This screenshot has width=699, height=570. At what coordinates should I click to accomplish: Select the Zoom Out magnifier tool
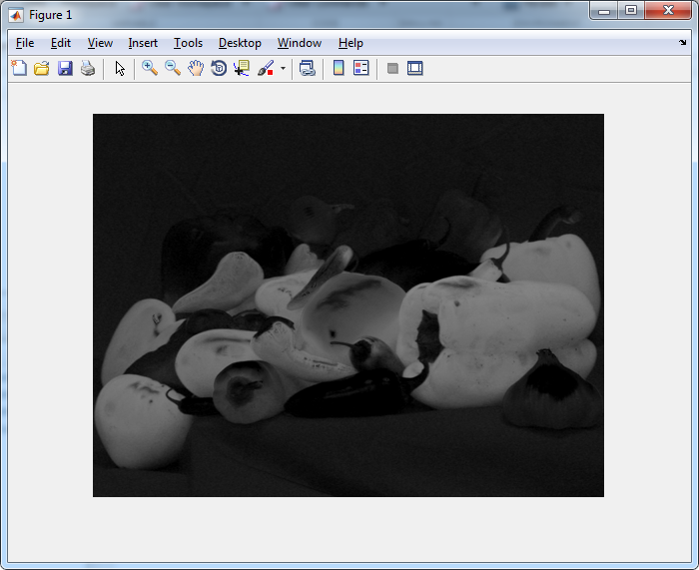tap(173, 69)
